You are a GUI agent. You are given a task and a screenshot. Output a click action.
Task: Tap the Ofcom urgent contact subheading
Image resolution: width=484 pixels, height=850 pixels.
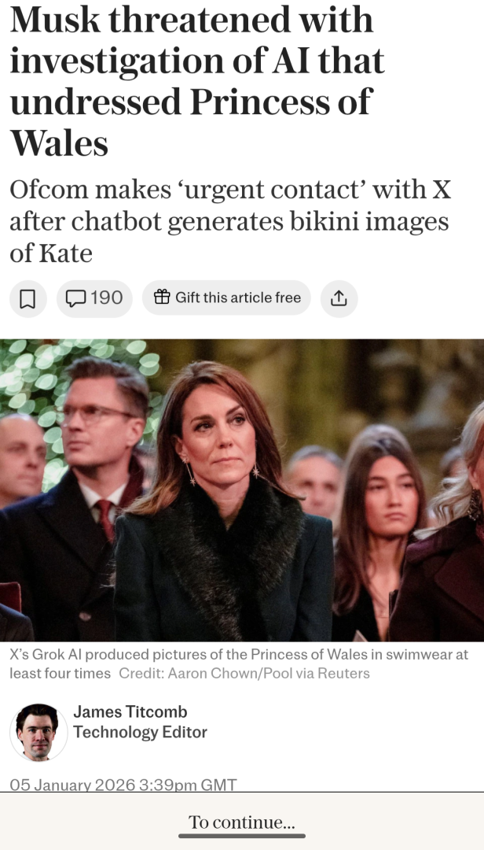click(x=230, y=221)
